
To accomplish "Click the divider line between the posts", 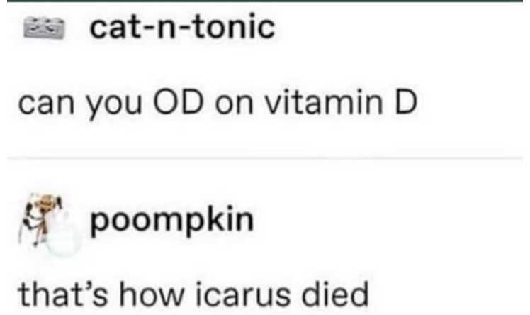I will (x=265, y=158).
